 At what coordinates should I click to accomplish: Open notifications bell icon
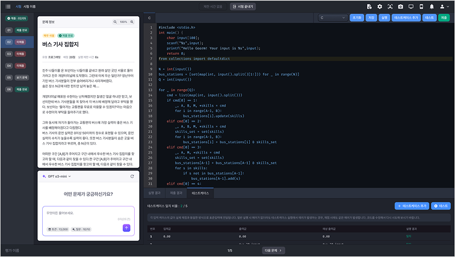pyautogui.click(x=432, y=6)
